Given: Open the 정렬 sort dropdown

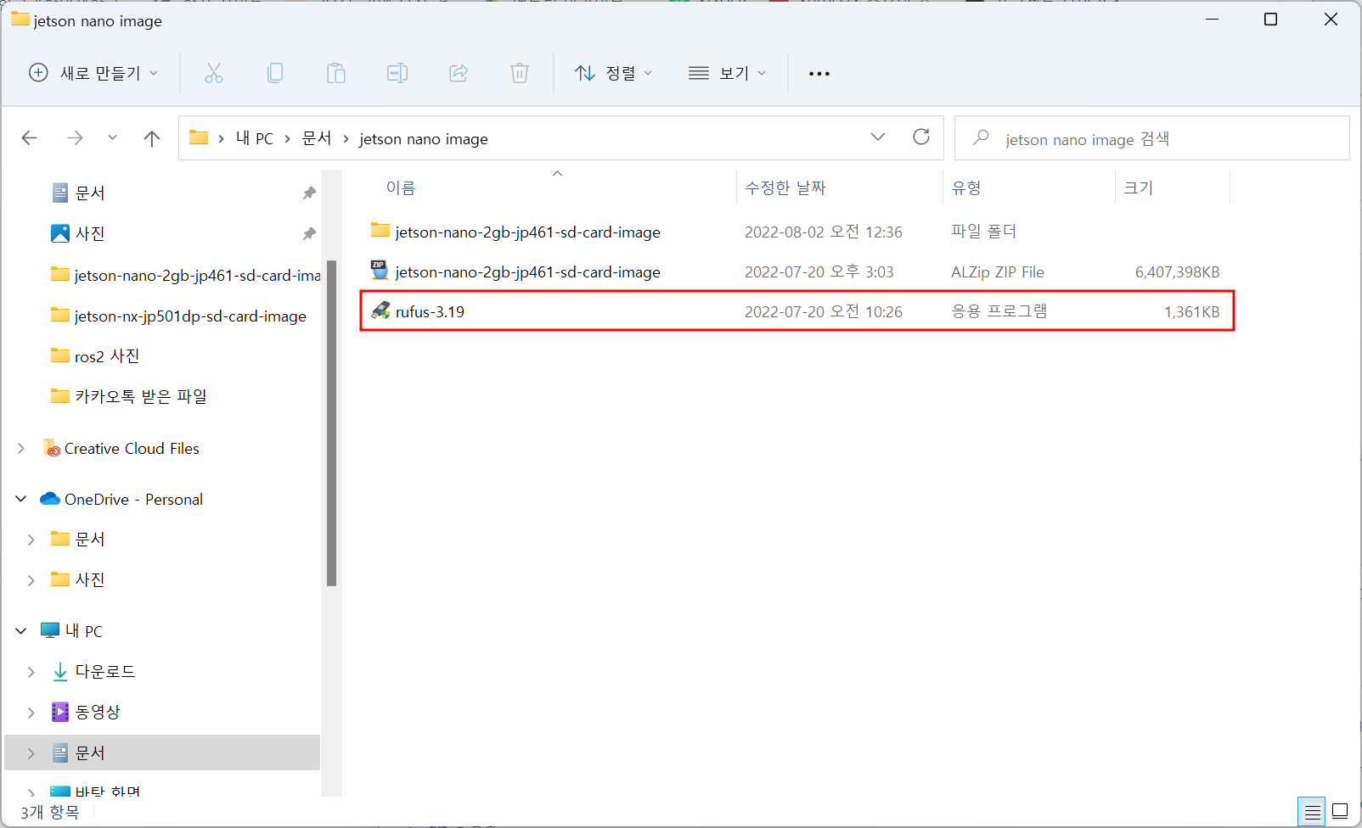Looking at the screenshot, I should click(x=614, y=73).
